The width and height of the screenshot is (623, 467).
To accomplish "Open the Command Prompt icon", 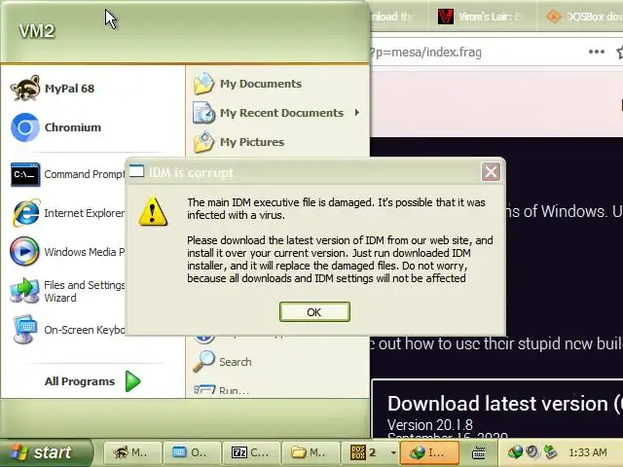I will (x=25, y=174).
